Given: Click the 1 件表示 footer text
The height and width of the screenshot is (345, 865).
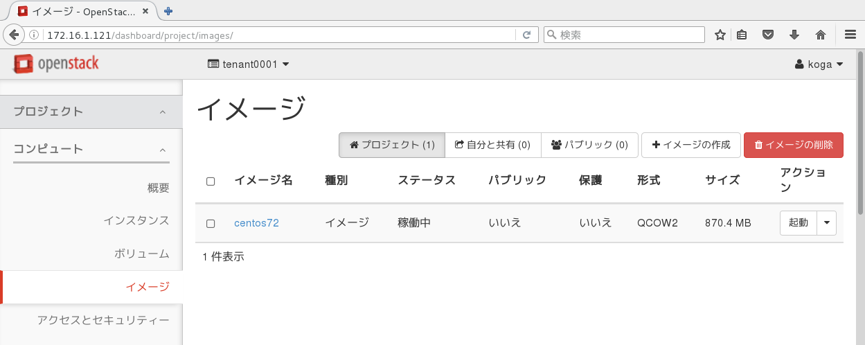Looking at the screenshot, I should [223, 257].
